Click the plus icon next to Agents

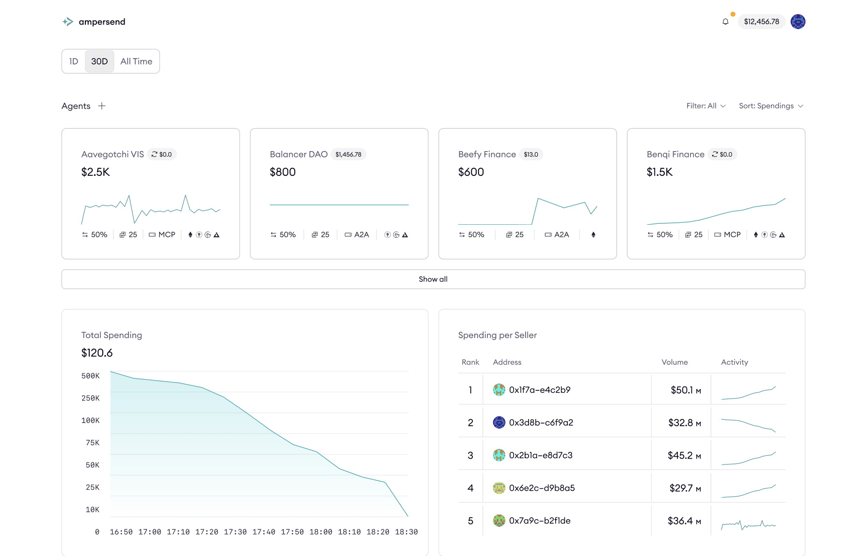(x=102, y=106)
